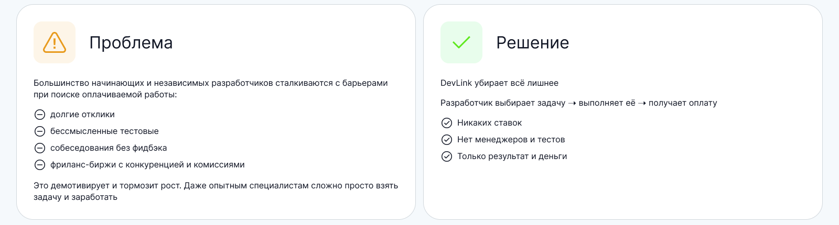Click 'собеседования без фидбэка' text
Screen dimensions: 839x225
[109, 148]
